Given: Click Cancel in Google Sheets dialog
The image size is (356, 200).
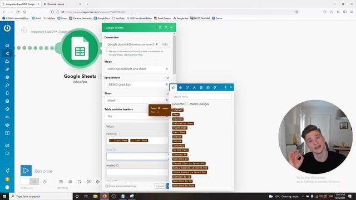Looking at the screenshot, I should tap(160, 186).
